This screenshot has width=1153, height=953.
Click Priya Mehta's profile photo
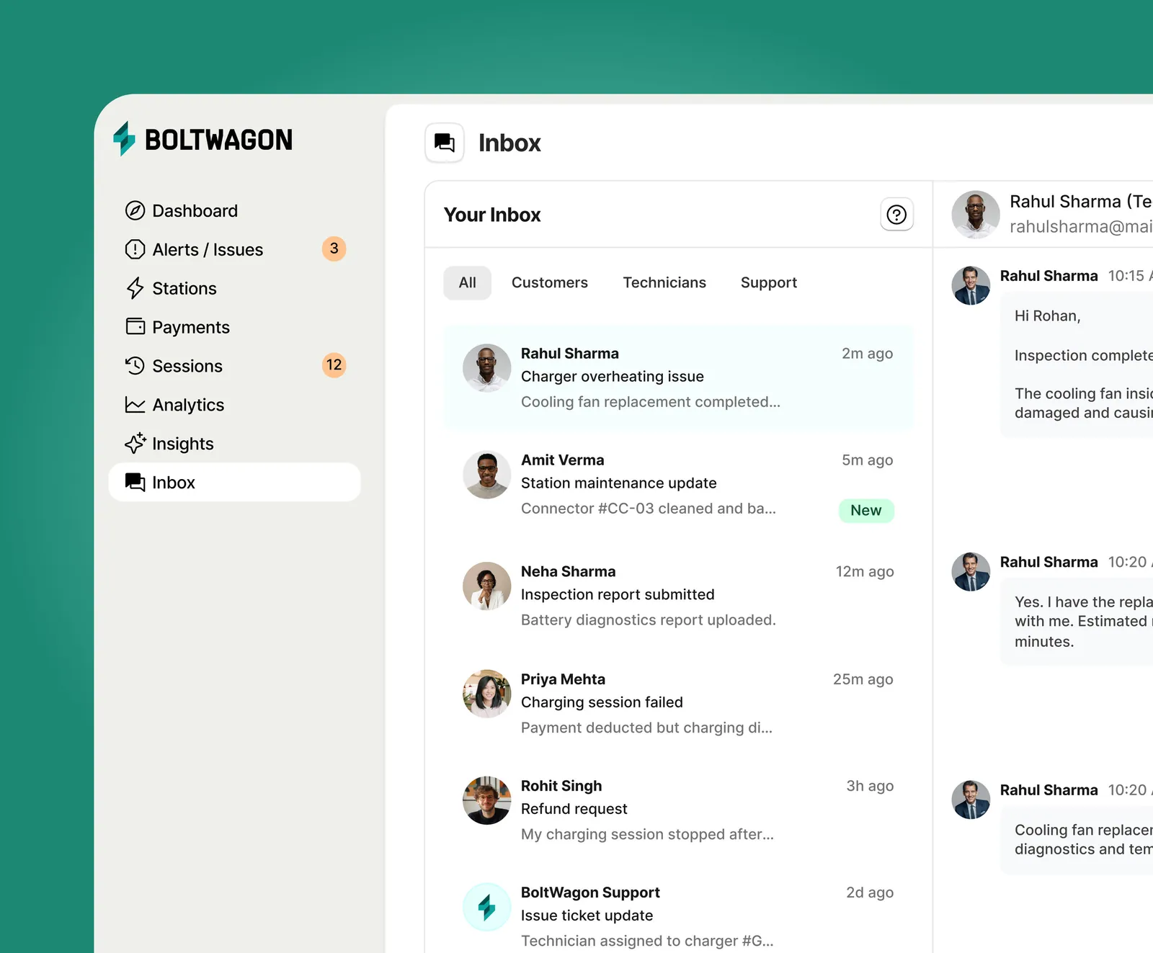(486, 693)
